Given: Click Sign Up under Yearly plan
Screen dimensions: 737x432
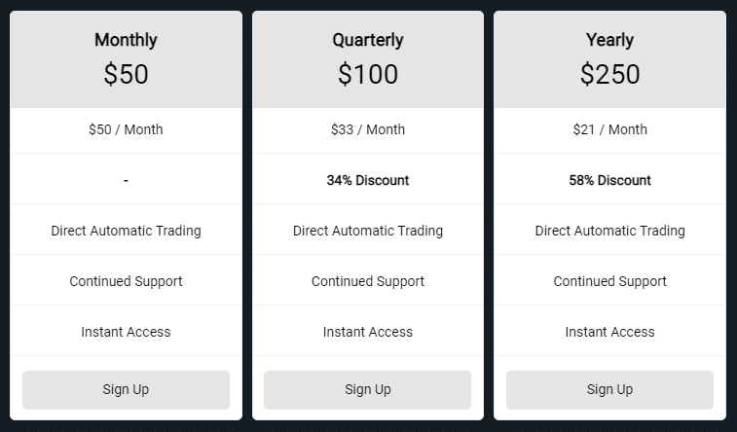Looking at the screenshot, I should click(x=609, y=390).
